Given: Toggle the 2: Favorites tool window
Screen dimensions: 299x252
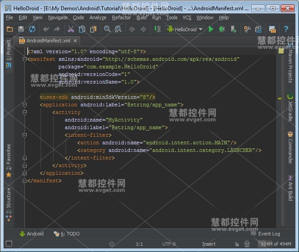Looking at the screenshot, I should [x=8, y=160].
